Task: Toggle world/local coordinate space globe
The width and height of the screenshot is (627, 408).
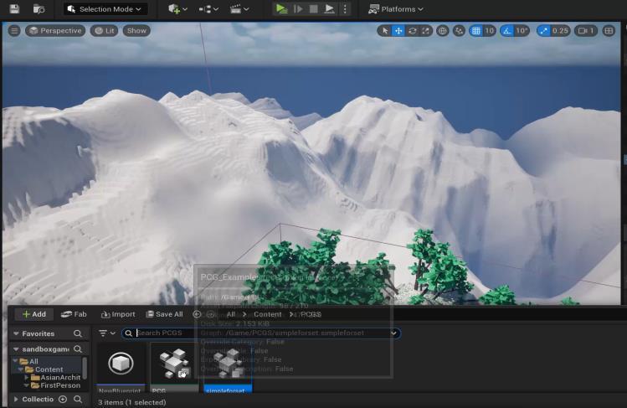Action: (x=443, y=31)
